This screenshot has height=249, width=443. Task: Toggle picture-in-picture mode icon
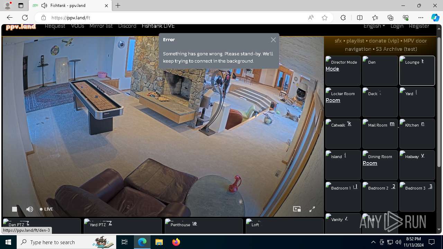tap(297, 209)
